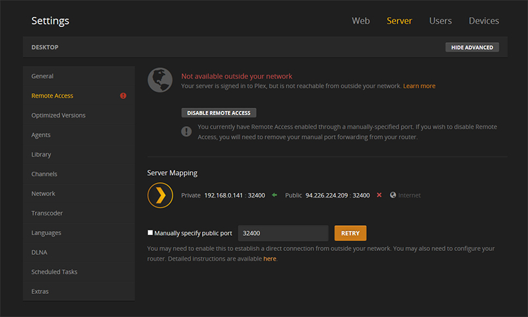This screenshot has width=528, height=317.
Task: Open Languages settings section
Action: [79, 232]
